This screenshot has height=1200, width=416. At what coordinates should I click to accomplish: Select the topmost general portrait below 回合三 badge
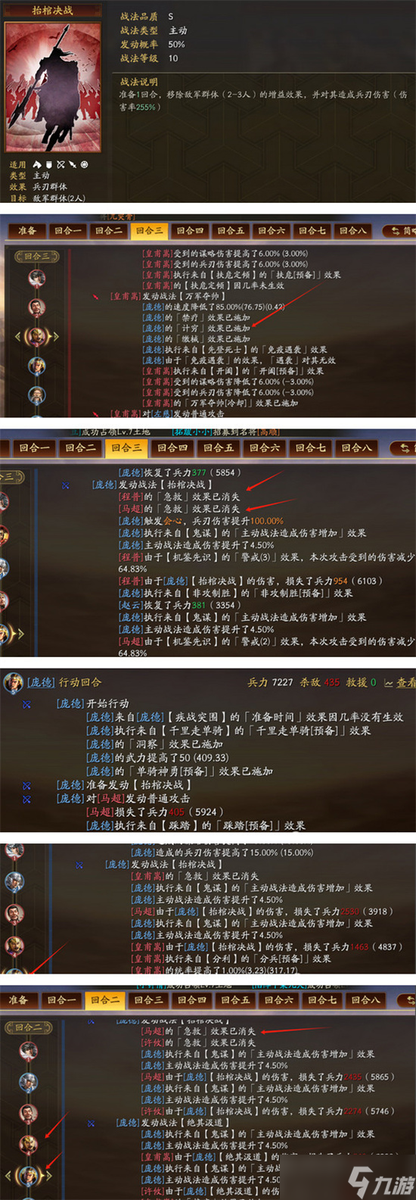pyautogui.click(x=36, y=278)
